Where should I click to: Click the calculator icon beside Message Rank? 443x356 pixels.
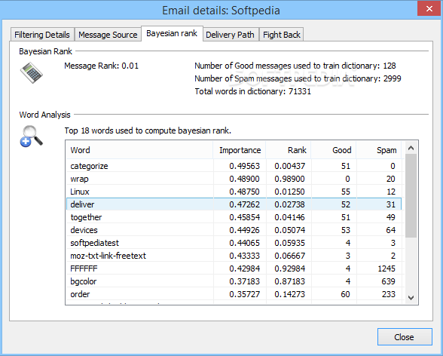click(x=32, y=73)
